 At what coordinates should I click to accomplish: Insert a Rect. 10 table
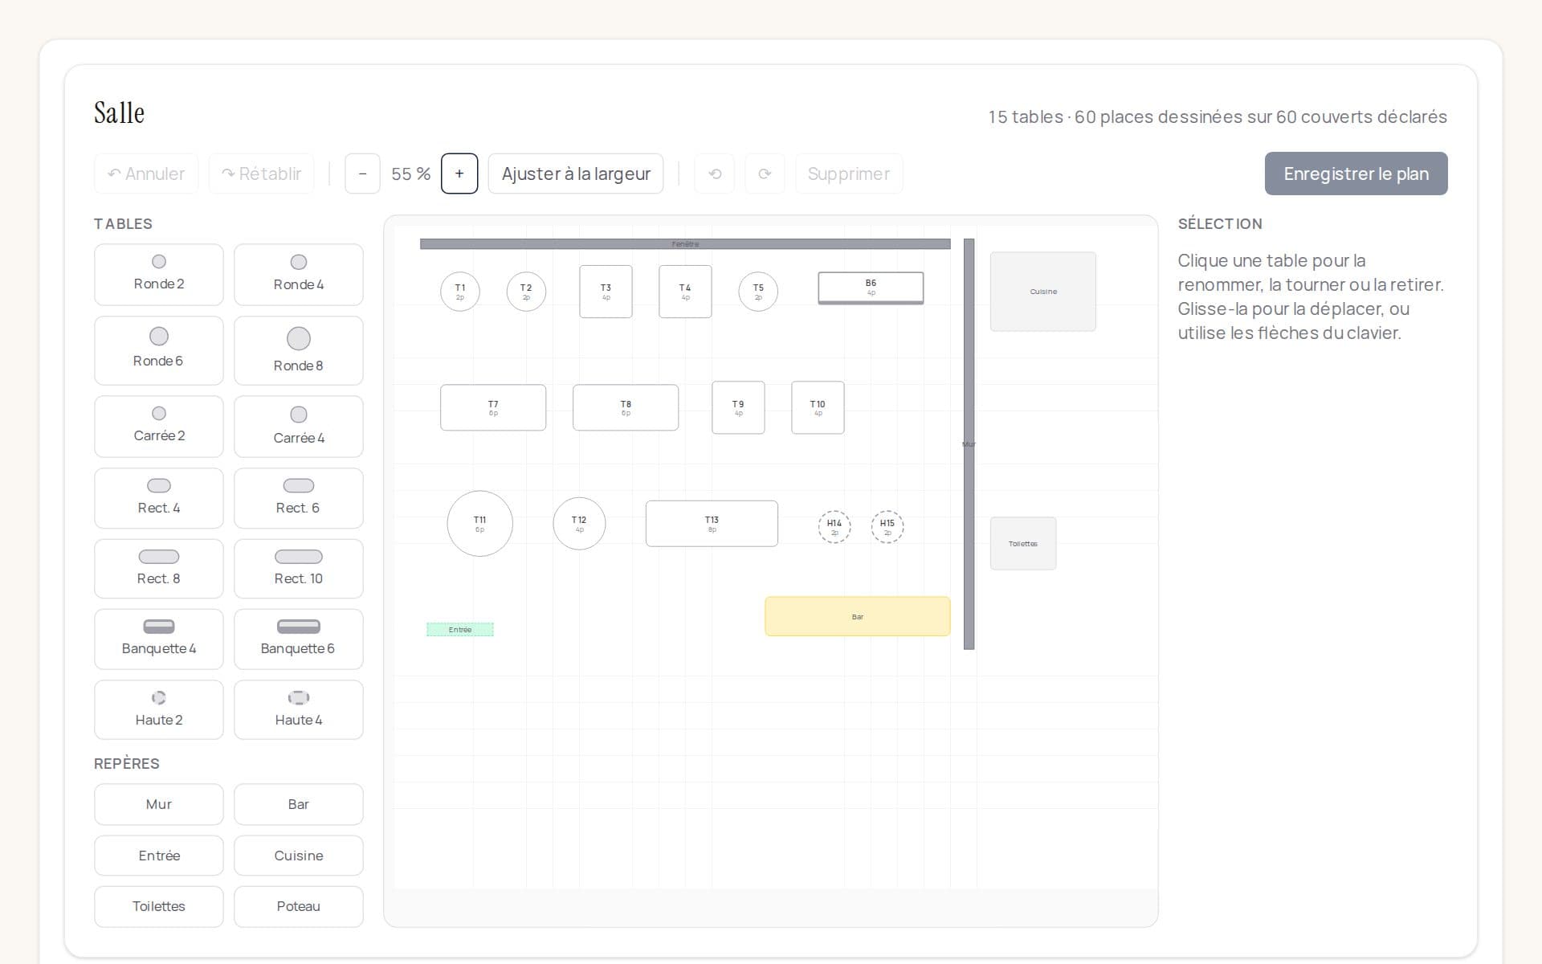tap(299, 569)
